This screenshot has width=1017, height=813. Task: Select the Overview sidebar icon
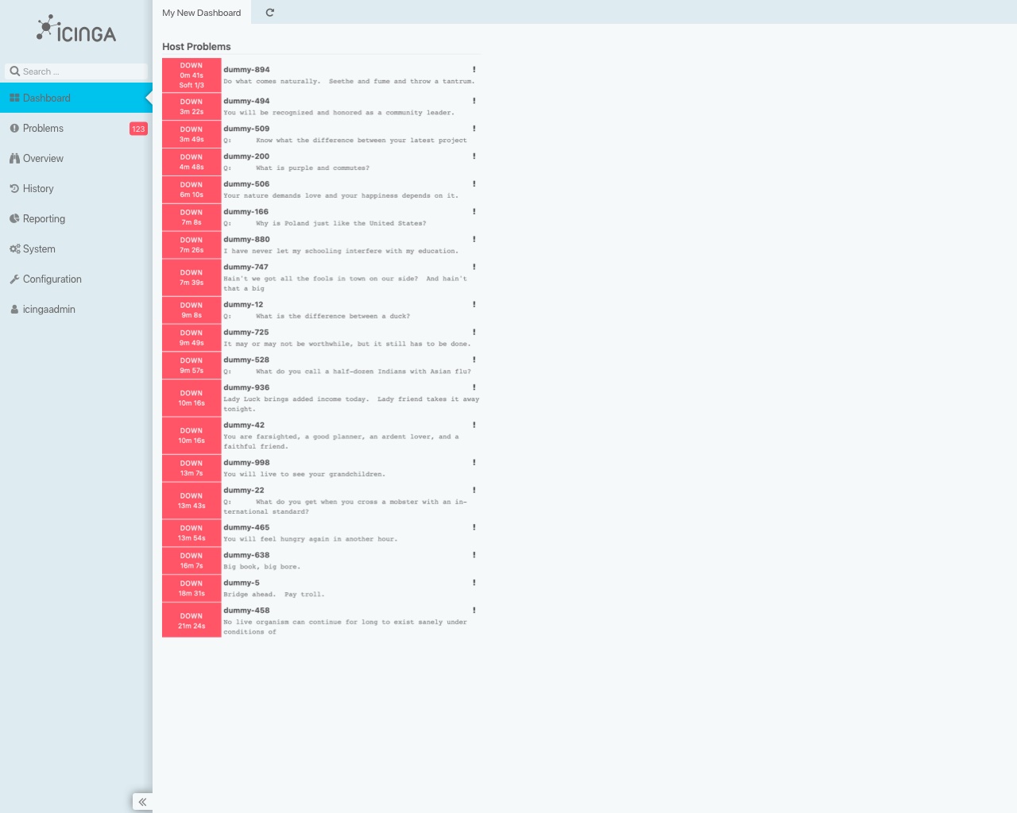pos(14,158)
